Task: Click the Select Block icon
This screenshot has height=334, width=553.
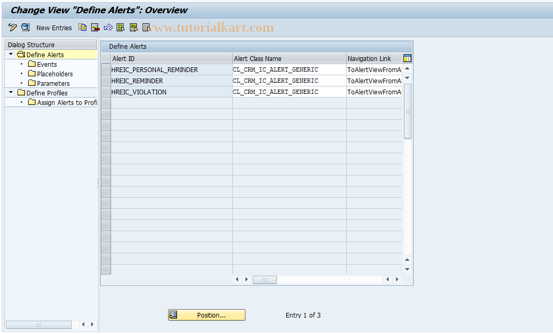Action: tap(134, 28)
